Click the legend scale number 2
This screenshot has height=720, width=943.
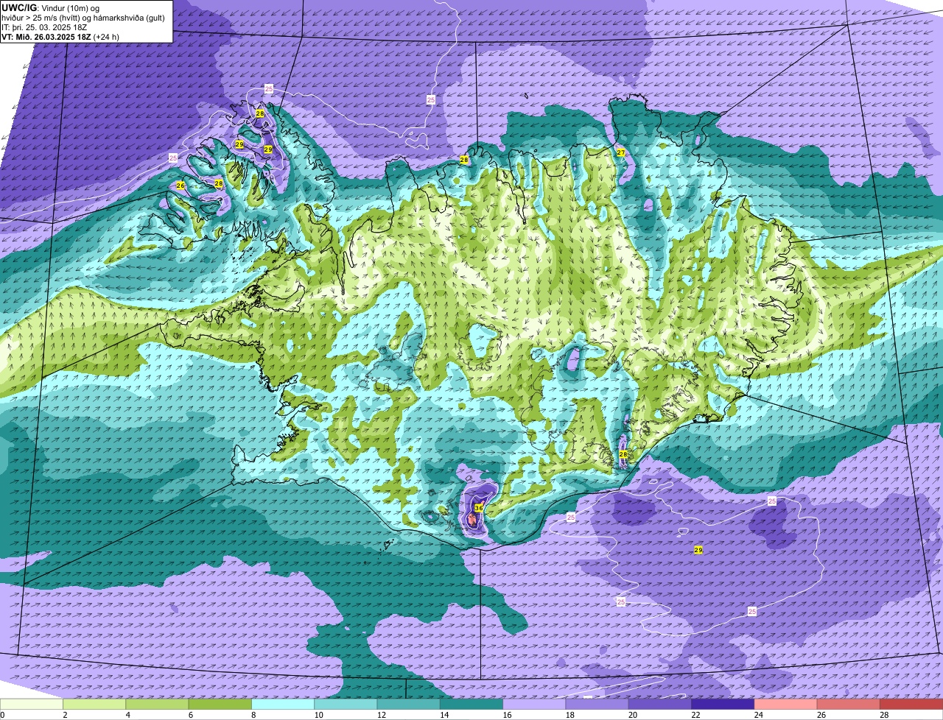click(x=65, y=715)
